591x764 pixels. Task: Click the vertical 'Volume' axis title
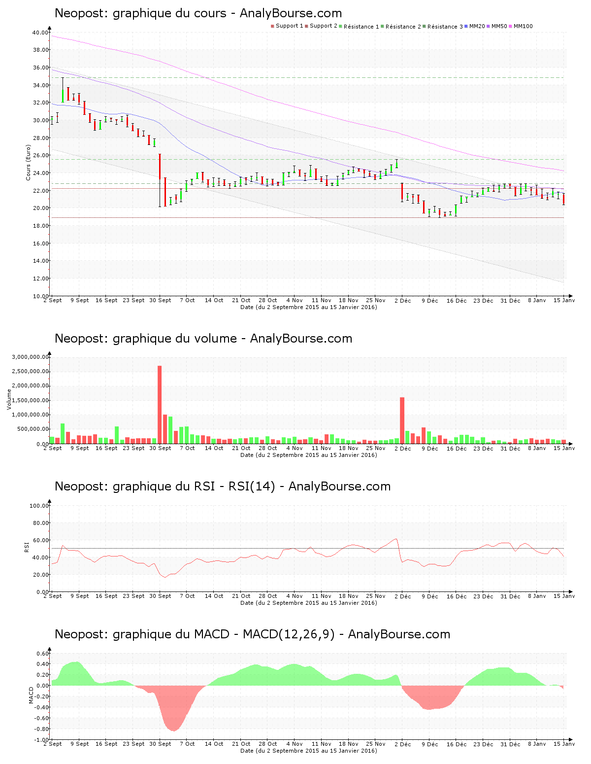pyautogui.click(x=9, y=399)
